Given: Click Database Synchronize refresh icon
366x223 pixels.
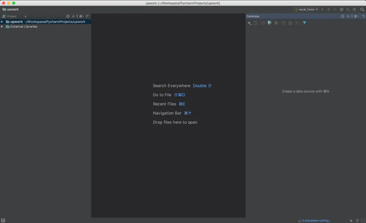Looking at the screenshot, I should 263,23.
